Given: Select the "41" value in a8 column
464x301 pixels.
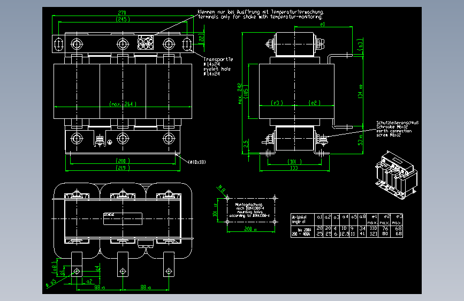Looking at the screenshot, I should click(362, 234).
